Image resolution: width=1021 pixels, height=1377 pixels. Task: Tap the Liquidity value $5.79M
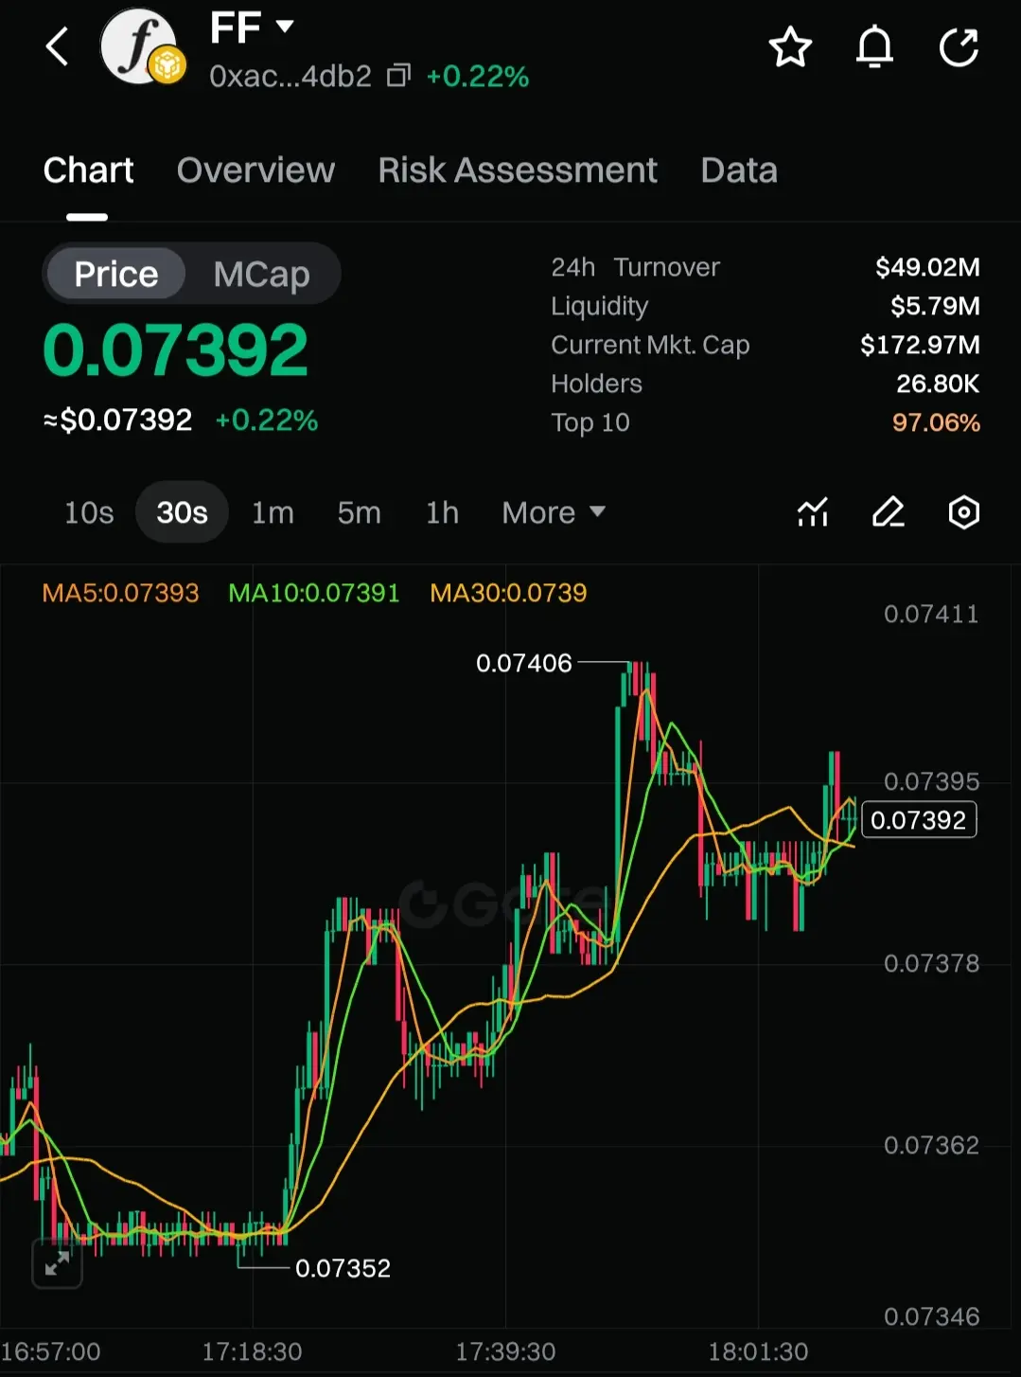935,306
